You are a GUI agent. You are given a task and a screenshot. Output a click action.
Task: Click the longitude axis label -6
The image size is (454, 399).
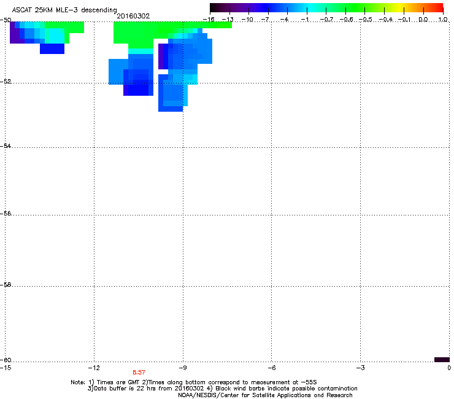click(271, 368)
